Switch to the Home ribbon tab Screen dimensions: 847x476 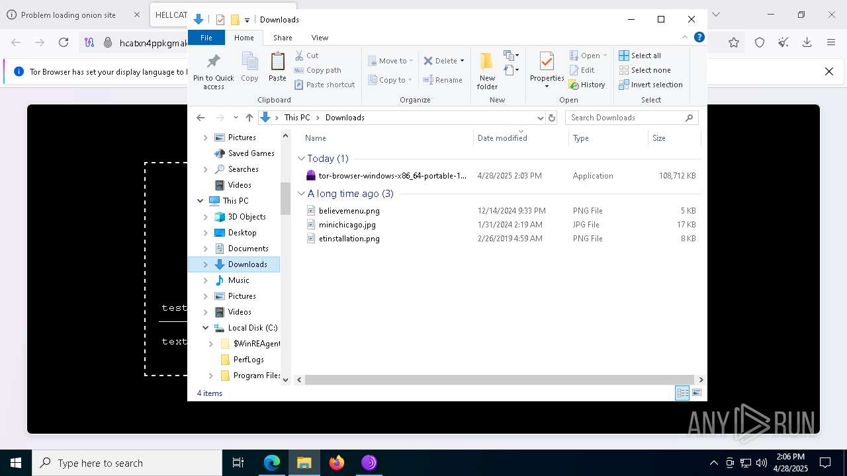pyautogui.click(x=244, y=38)
